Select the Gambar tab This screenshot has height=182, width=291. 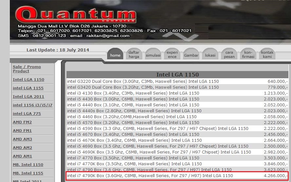click(x=191, y=55)
